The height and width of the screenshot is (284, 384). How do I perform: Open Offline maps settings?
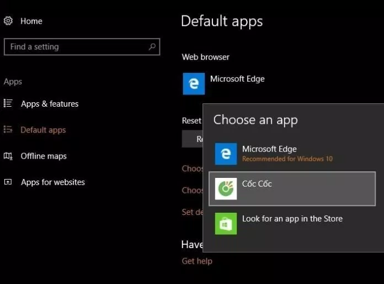[x=44, y=156]
